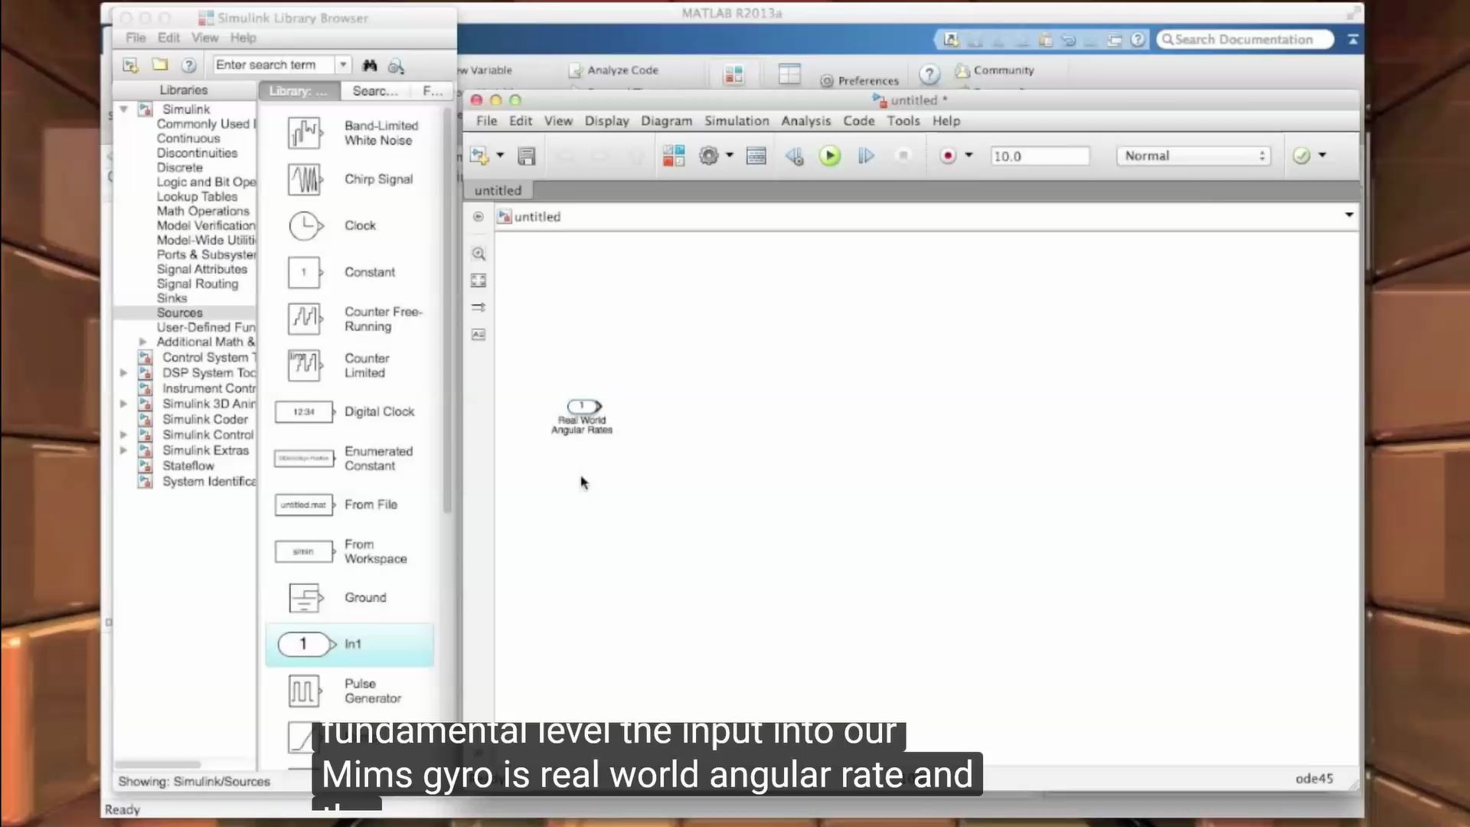1470x827 pixels.
Task: Click the annotation text palette icon
Action: [x=479, y=335]
